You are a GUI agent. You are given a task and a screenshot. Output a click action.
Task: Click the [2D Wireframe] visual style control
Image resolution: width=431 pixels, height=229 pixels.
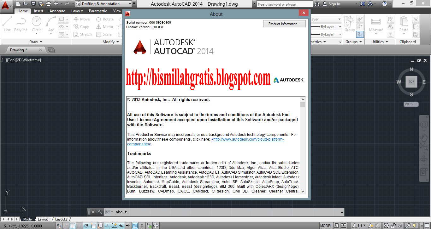pos(28,60)
